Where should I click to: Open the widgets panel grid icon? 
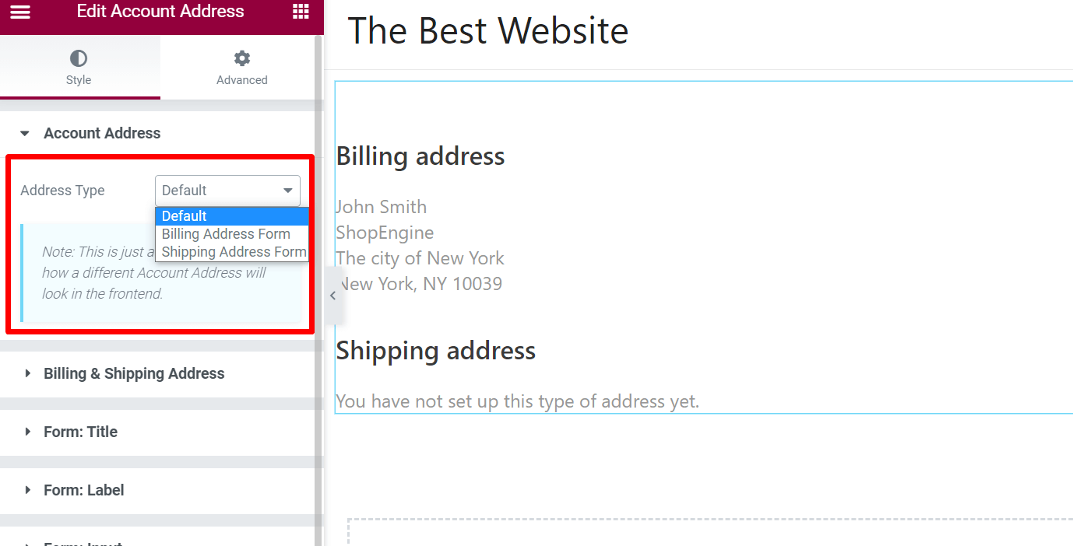[301, 12]
